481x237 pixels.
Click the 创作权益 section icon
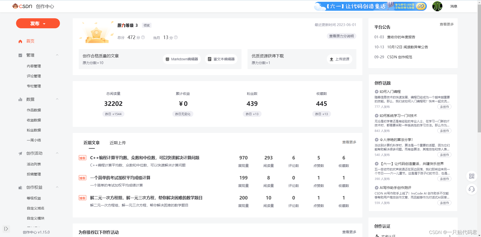20,187
